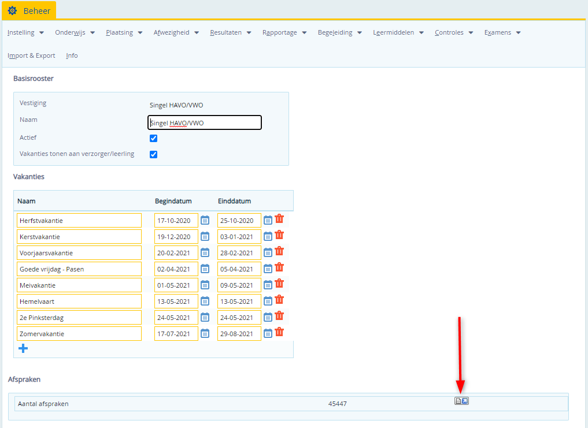Screen dimensions: 588x428
Task: Open begin date calendar for Hemelvaart
Action: (x=205, y=301)
